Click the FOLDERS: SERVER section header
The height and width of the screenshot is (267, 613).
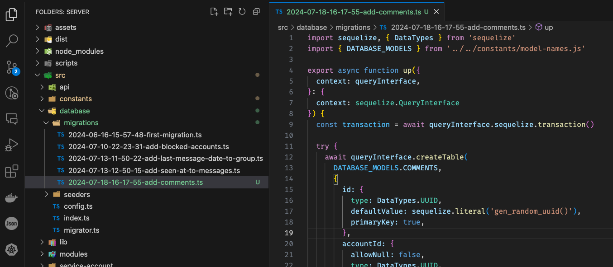[62, 12]
